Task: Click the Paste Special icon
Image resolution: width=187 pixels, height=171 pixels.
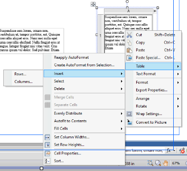Action: click(129, 58)
